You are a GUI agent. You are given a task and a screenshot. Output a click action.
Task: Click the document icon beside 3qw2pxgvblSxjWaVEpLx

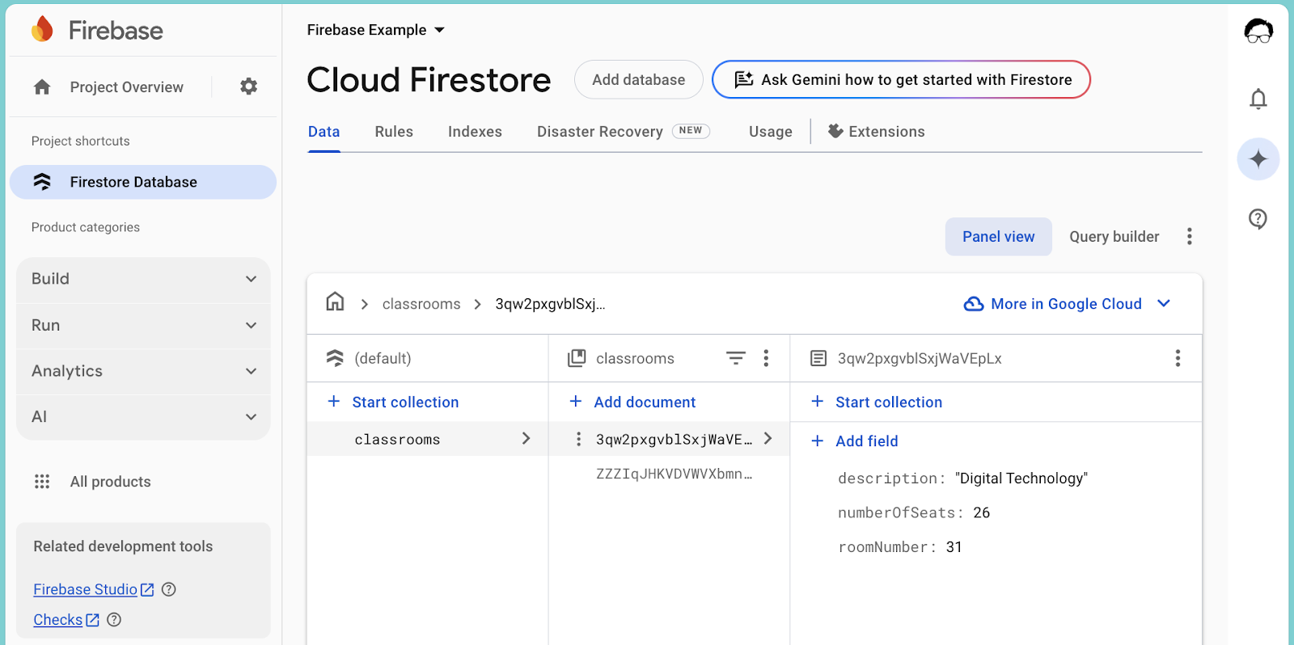point(818,358)
